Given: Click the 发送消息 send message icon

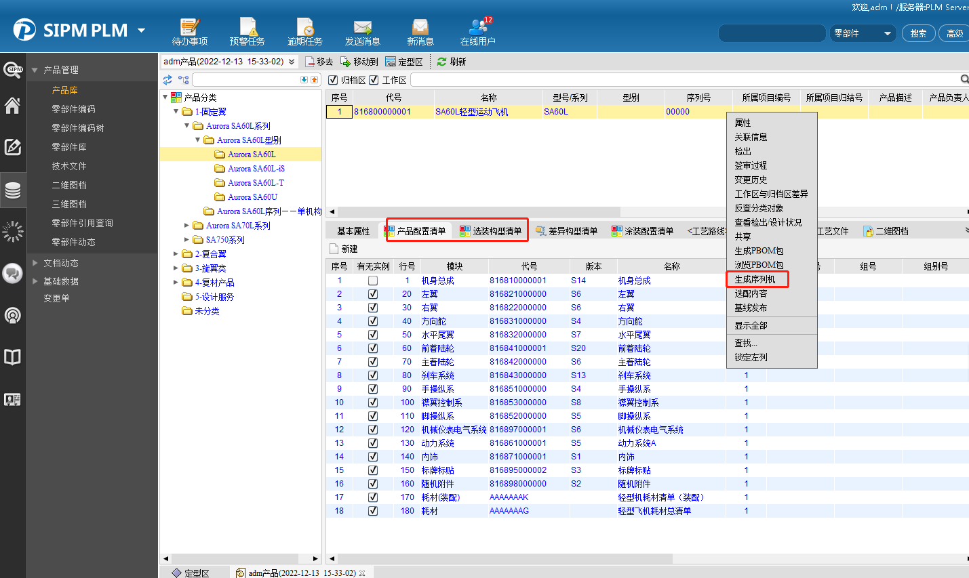Looking at the screenshot, I should (362, 27).
